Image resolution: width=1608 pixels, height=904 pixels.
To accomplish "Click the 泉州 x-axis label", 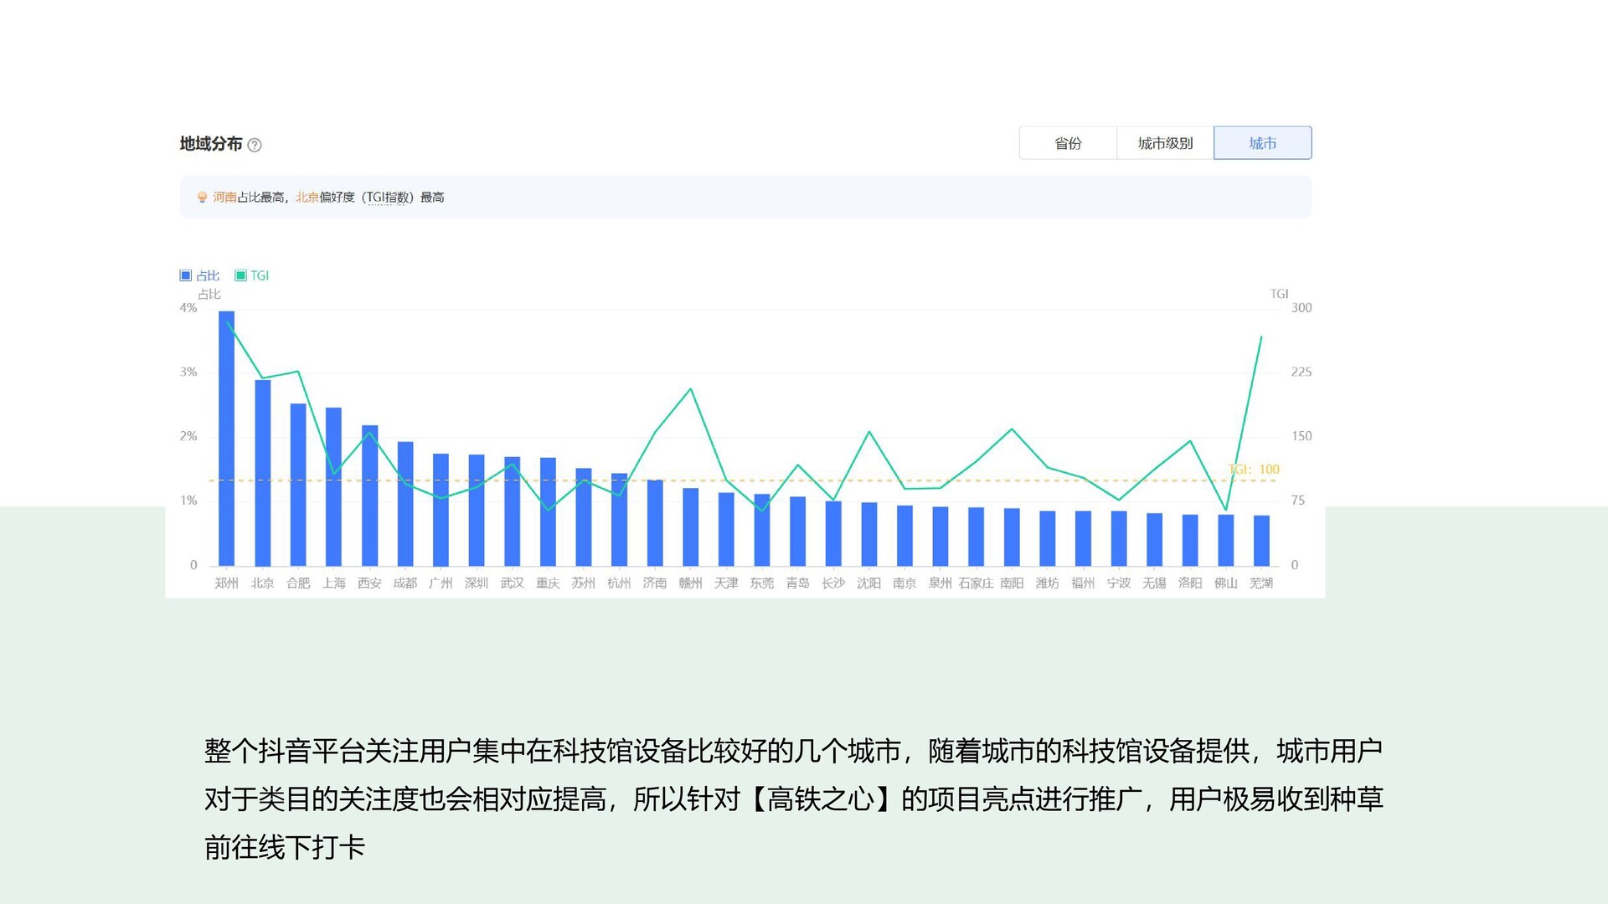I will [940, 583].
